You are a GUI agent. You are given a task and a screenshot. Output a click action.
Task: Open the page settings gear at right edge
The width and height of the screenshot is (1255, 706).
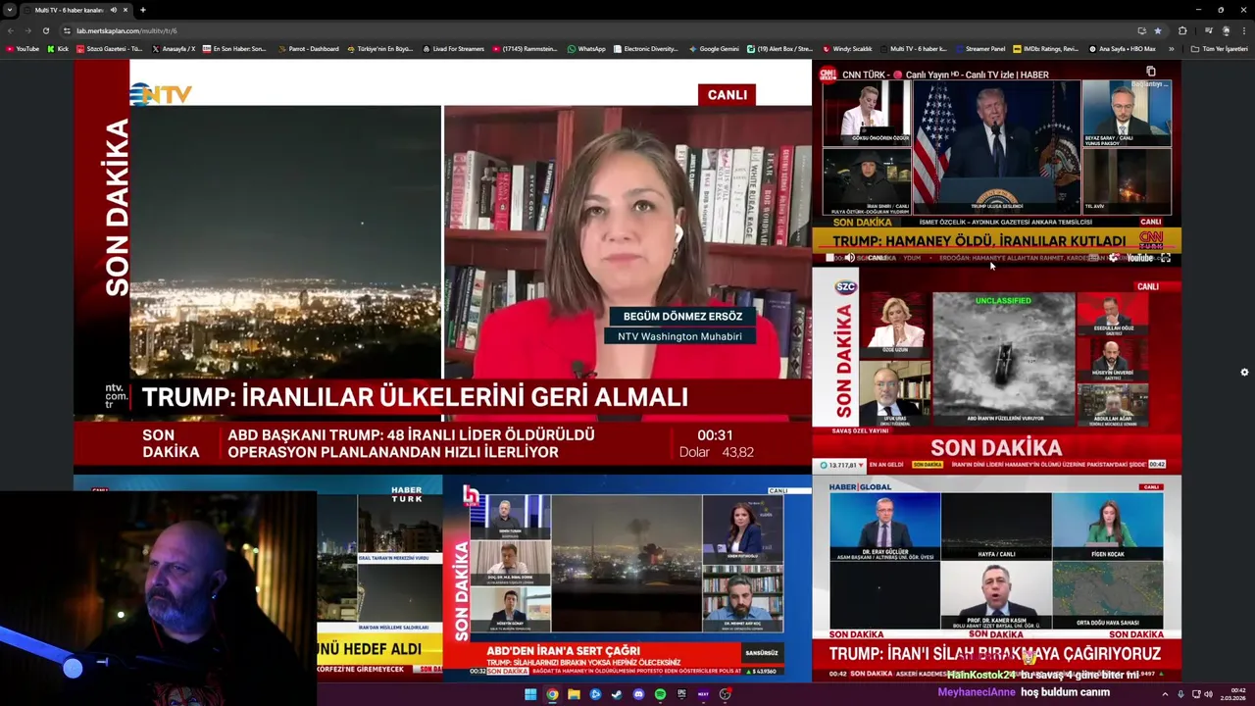pos(1244,373)
